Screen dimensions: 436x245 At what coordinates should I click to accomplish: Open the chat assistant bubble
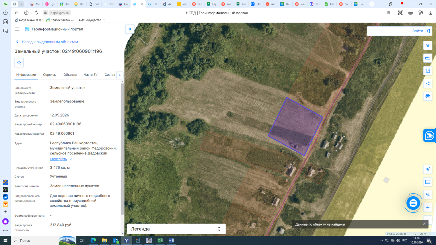(x=413, y=203)
